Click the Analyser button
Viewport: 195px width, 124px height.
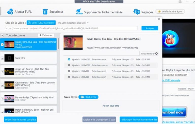[150, 28]
